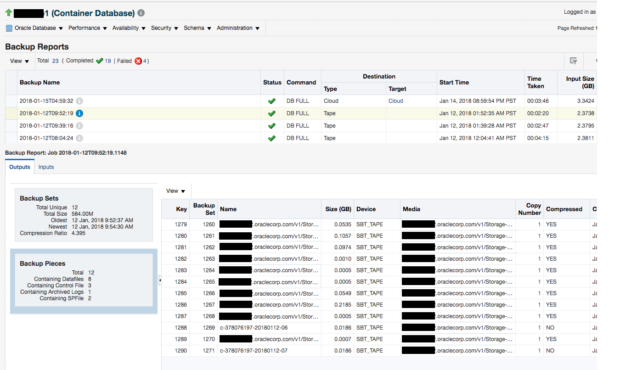Sort backup pieces by Copy Number column
Image resolution: width=643 pixels, height=370 pixels.
[530, 209]
